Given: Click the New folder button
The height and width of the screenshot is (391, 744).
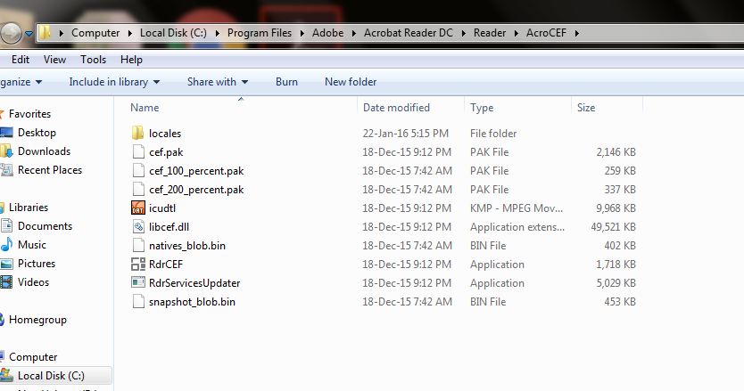Looking at the screenshot, I should [x=351, y=82].
